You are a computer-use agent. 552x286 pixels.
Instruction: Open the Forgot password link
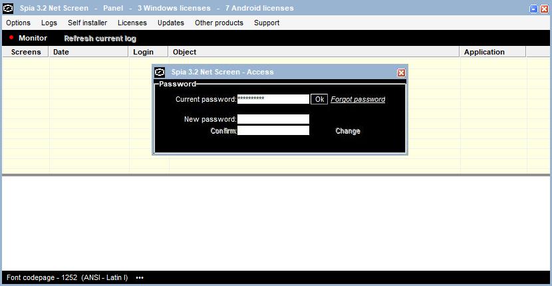[358, 99]
